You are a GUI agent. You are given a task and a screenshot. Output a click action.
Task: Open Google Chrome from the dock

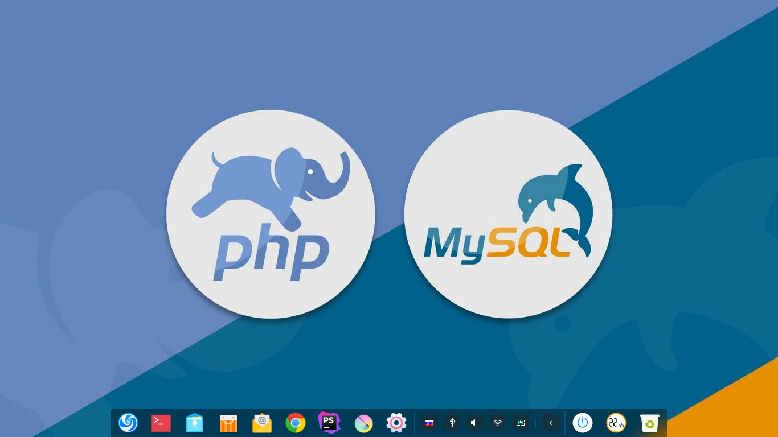click(x=296, y=423)
